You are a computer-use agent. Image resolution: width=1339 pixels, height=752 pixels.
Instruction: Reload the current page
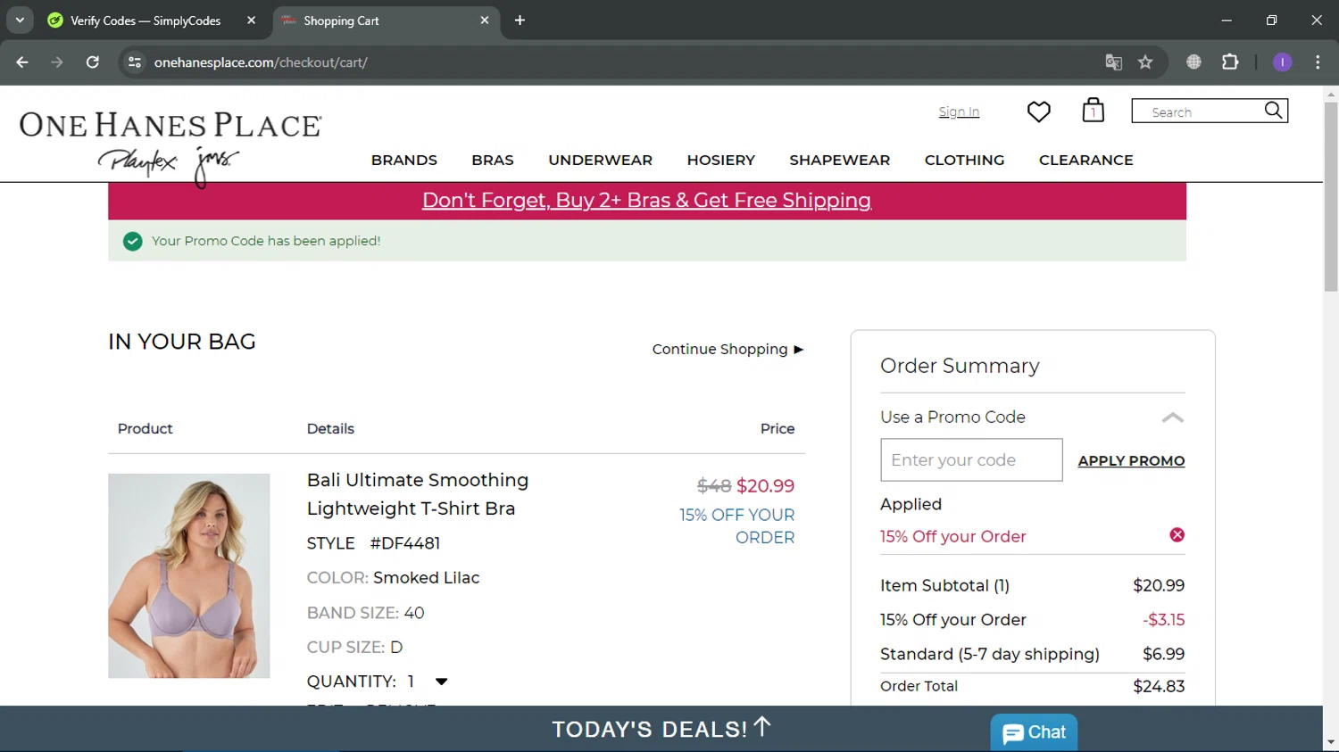[x=93, y=62]
